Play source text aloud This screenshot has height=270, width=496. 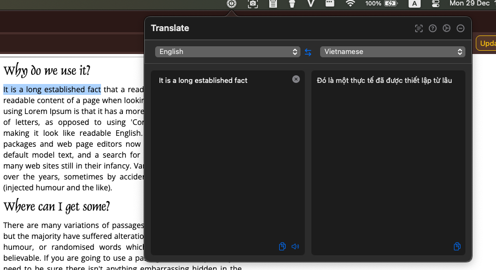tap(295, 247)
